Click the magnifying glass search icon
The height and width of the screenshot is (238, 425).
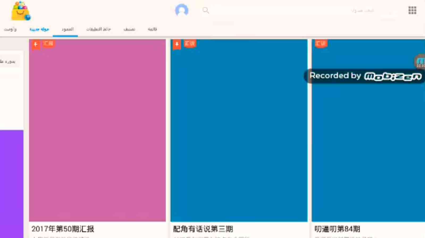pos(206,10)
